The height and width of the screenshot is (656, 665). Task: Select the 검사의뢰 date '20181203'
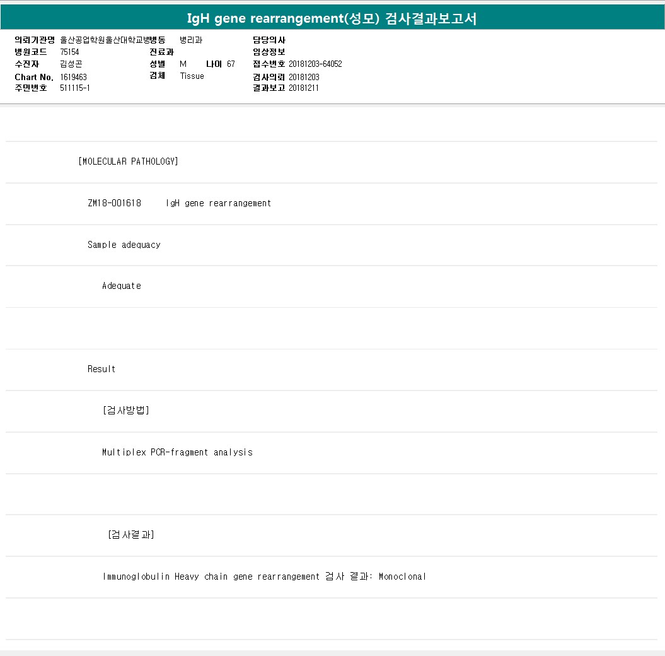tap(304, 77)
